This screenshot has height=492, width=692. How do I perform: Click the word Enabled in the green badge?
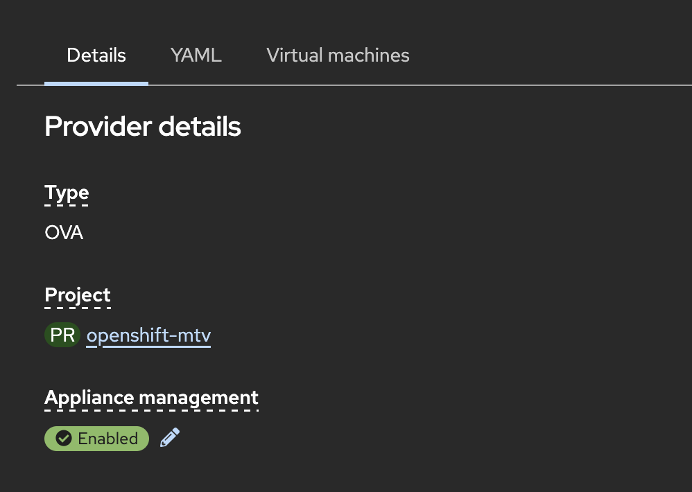(108, 439)
